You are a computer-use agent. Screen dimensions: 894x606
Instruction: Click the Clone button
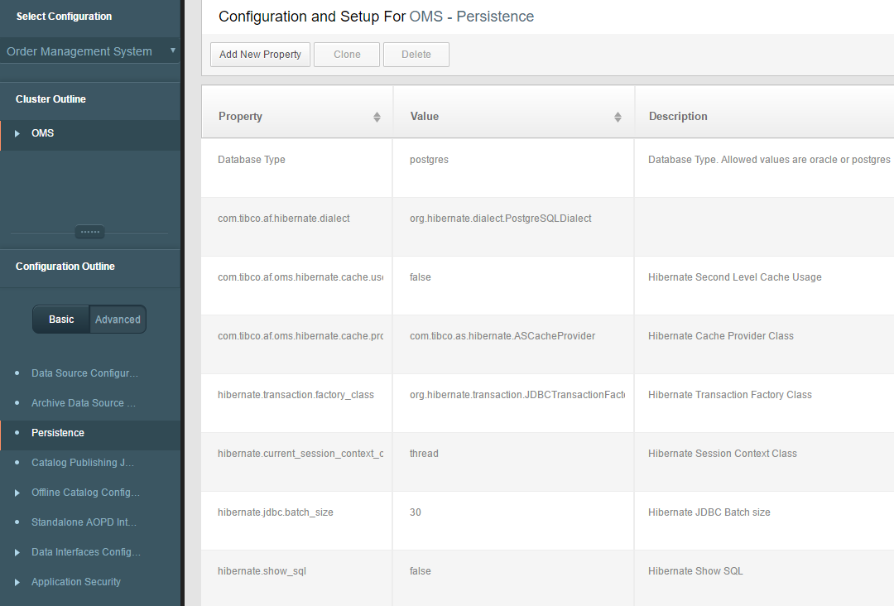click(x=347, y=55)
